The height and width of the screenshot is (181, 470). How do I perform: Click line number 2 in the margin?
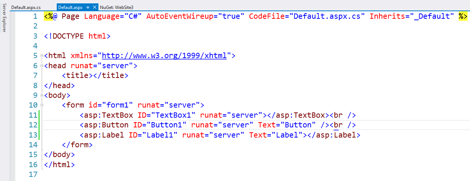(35, 26)
